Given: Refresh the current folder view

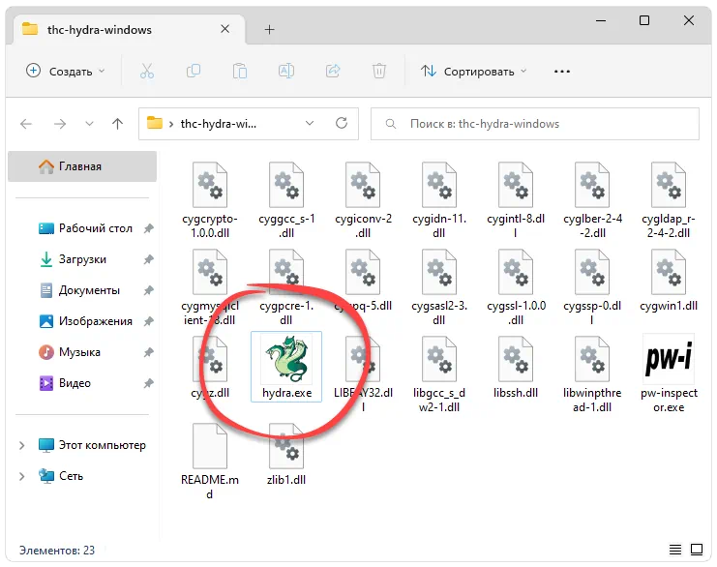Looking at the screenshot, I should pos(342,123).
